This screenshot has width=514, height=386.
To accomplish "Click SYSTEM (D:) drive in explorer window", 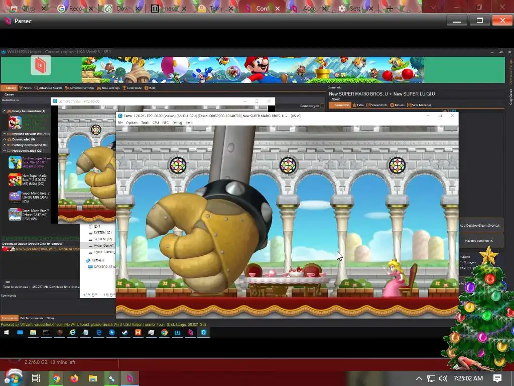I will coord(100,239).
